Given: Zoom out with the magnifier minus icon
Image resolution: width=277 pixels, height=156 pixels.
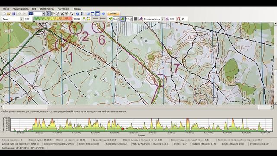Looking at the screenshot, I should (x=71, y=13).
